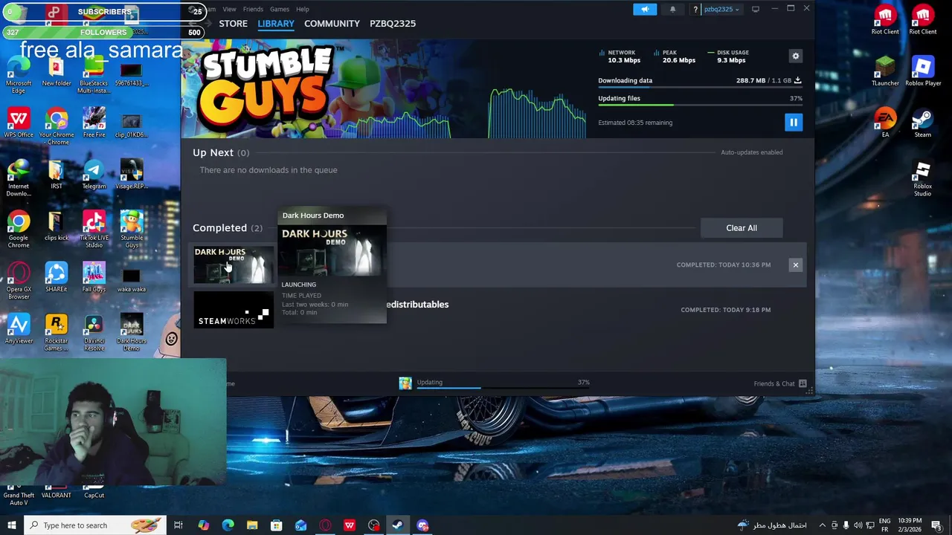Open the Windows notification center icon
The height and width of the screenshot is (535, 952).
click(936, 525)
